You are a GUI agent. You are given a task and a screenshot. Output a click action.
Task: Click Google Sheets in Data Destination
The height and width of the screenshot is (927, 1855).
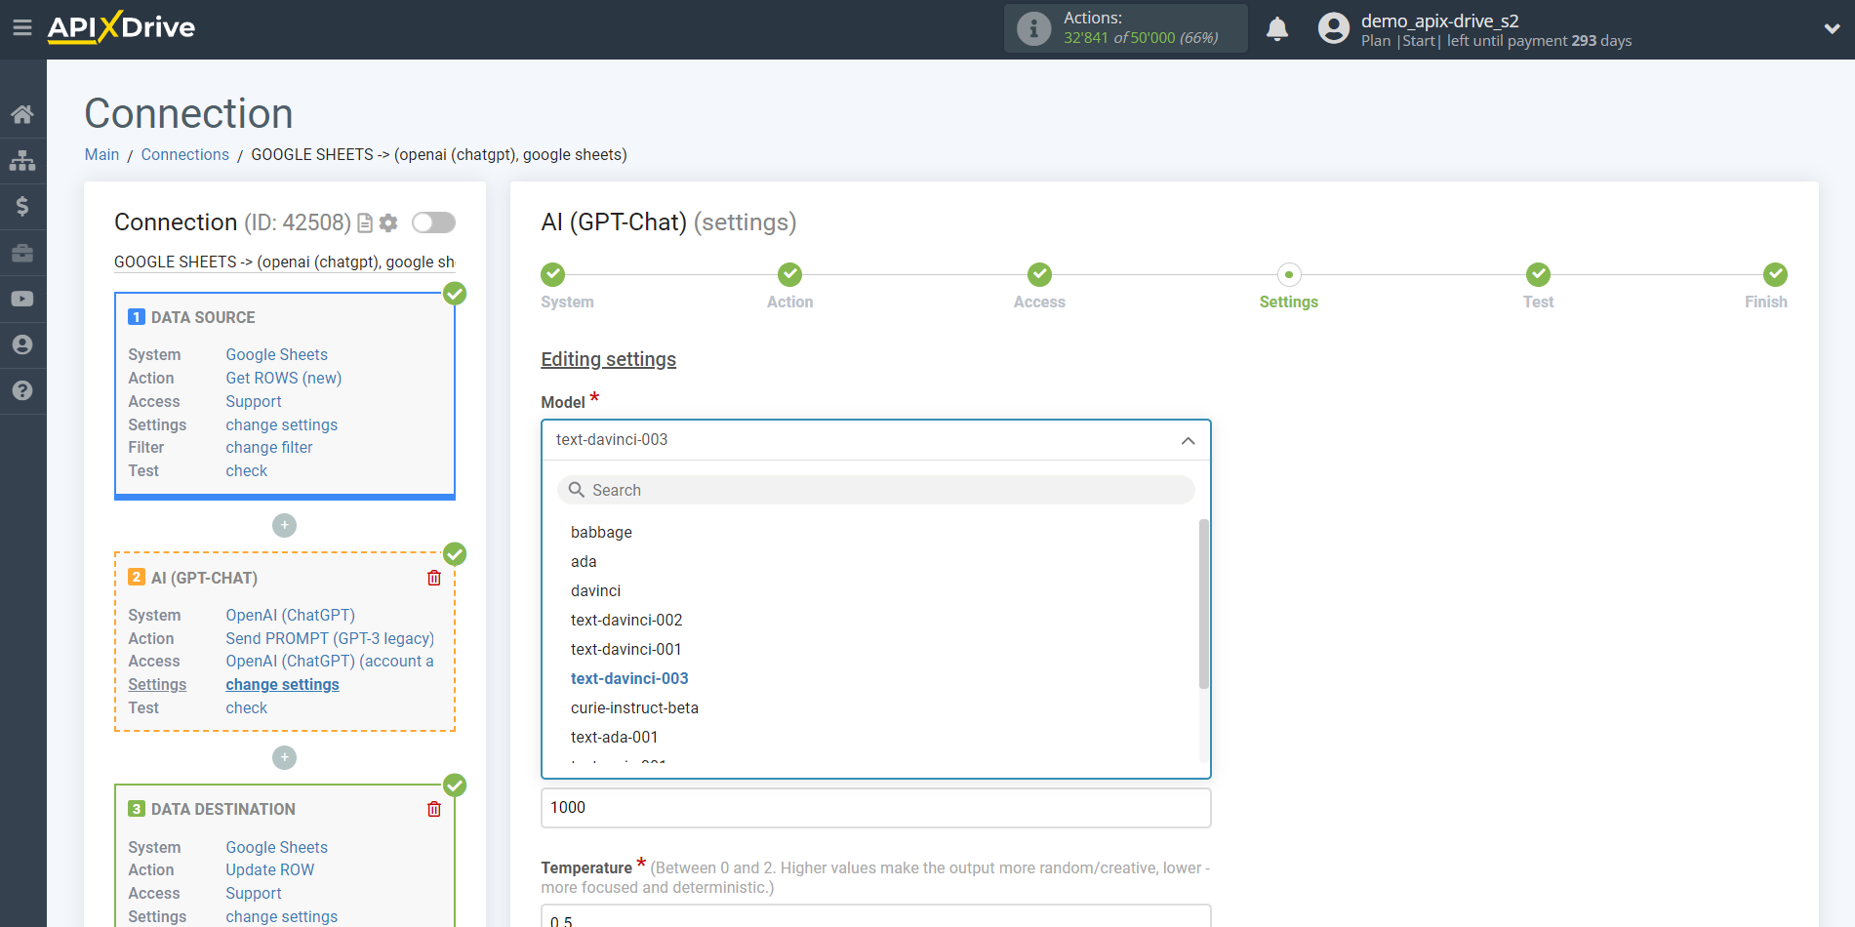tap(277, 847)
